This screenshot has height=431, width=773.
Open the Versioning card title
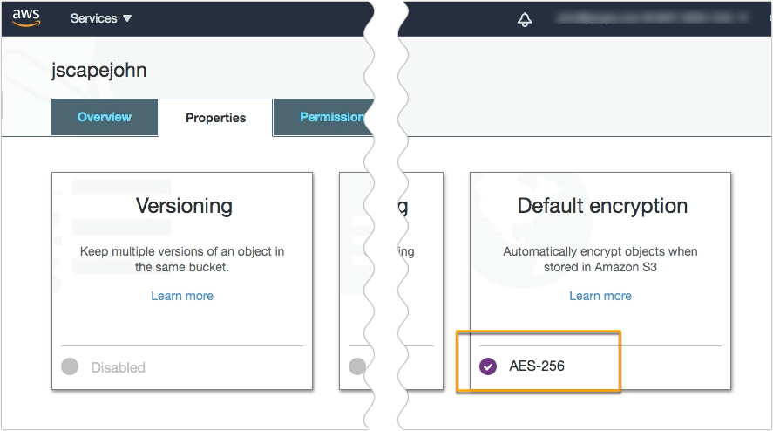[184, 206]
